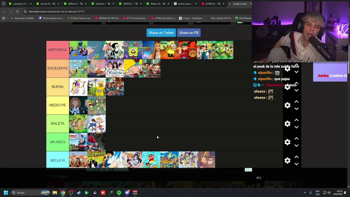Viewport: 350px width, 197px height.
Task: Unmute the NIKITOH stream tab
Action: (x=136, y=4)
